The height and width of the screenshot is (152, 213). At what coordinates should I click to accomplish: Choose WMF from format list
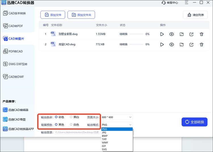tap(117, 143)
